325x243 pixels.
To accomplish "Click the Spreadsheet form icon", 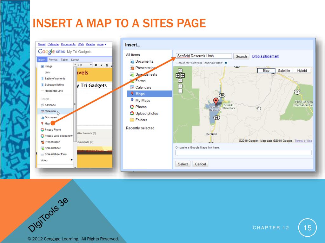I will tap(42, 154).
